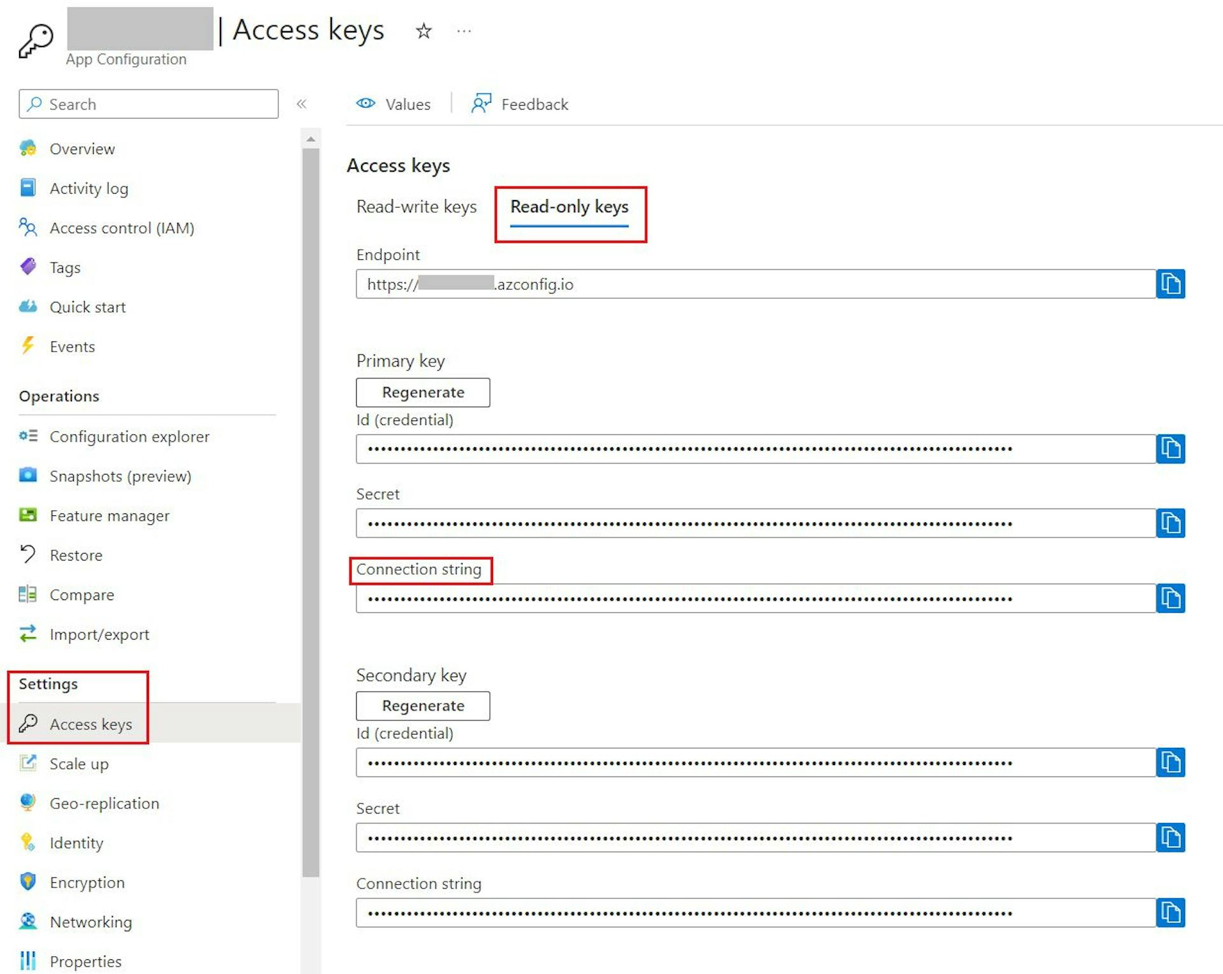Open the Feature manager
This screenshot has width=1223, height=974.
pos(109,515)
